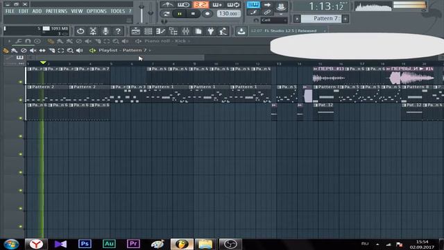The width and height of the screenshot is (444, 250).
Task: Open the channel rack icon
Action: point(148,31)
